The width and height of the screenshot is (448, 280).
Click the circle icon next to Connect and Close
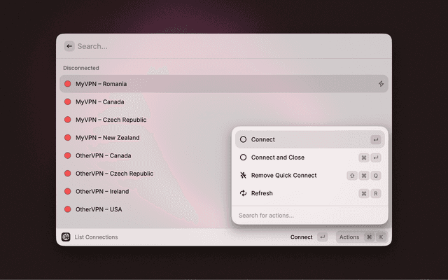click(243, 157)
